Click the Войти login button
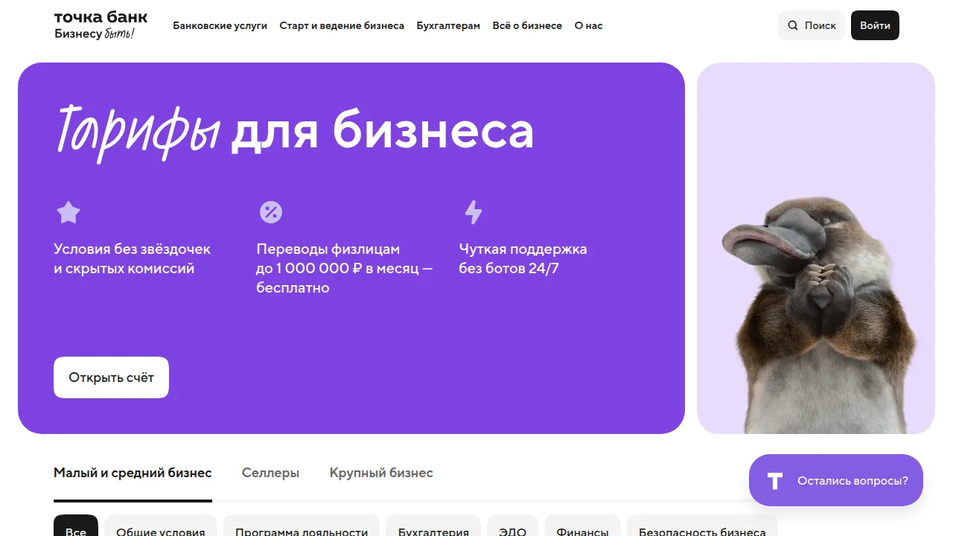The height and width of the screenshot is (536, 953). [875, 25]
